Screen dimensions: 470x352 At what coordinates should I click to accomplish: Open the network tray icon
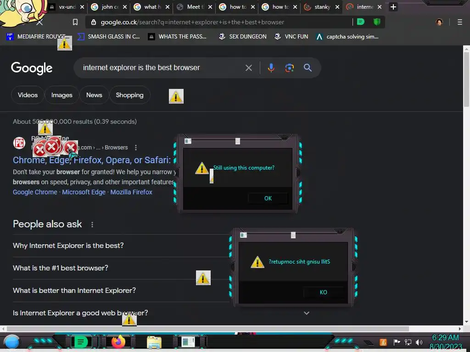408,342
